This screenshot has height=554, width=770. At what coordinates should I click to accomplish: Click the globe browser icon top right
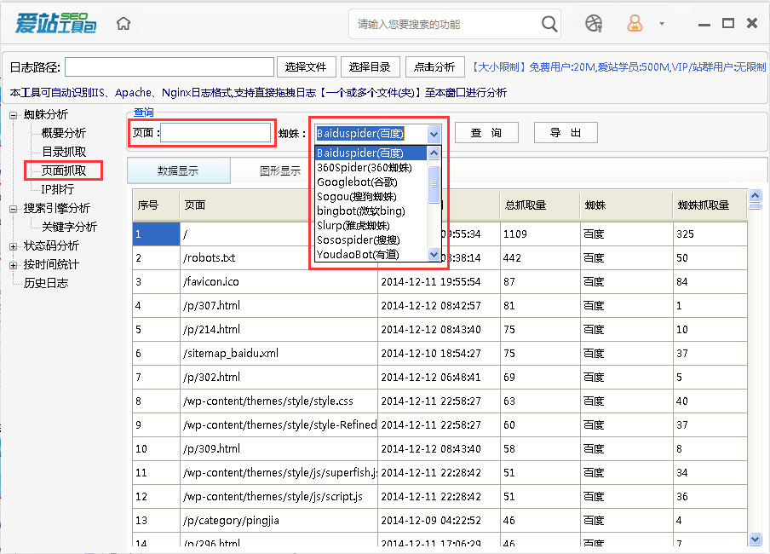coord(594,23)
